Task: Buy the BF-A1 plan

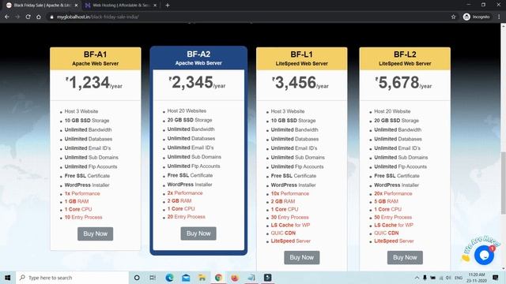Action: pyautogui.click(x=95, y=234)
